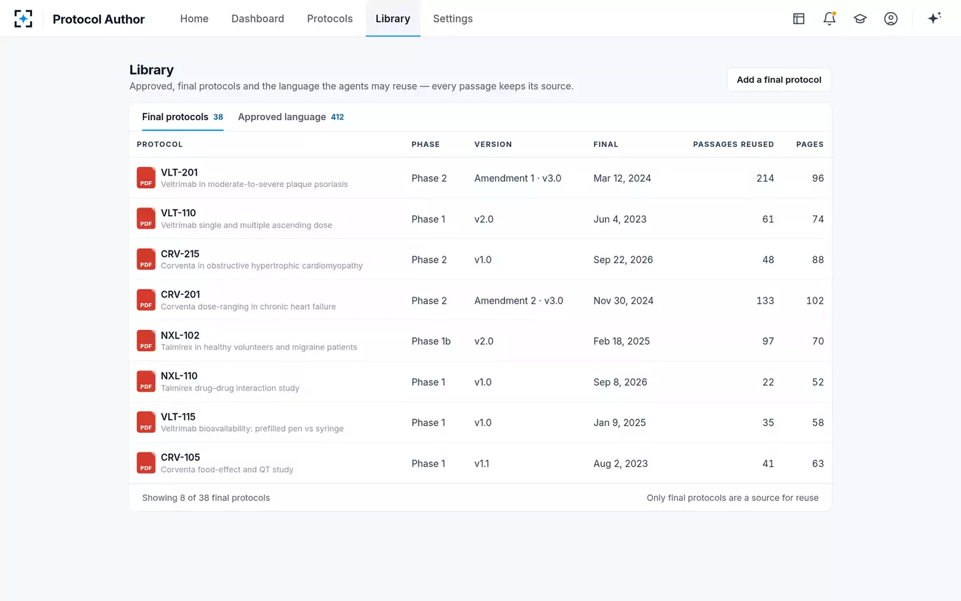Viewport: 961px width, 601px height.
Task: Click the Phase 1b cell
Action: pyautogui.click(x=431, y=341)
